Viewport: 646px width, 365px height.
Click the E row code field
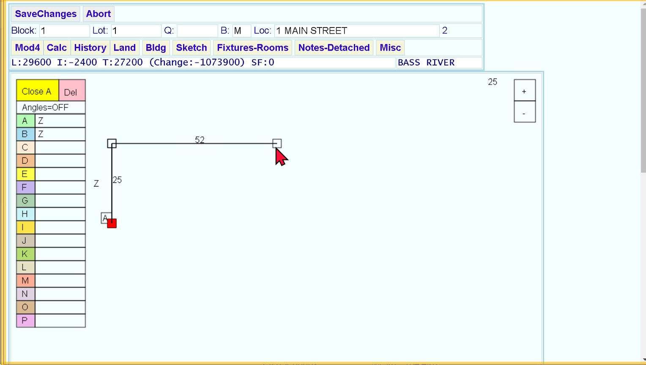click(60, 174)
